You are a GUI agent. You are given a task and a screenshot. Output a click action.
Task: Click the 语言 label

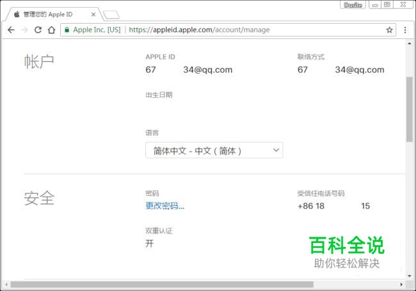coord(152,133)
